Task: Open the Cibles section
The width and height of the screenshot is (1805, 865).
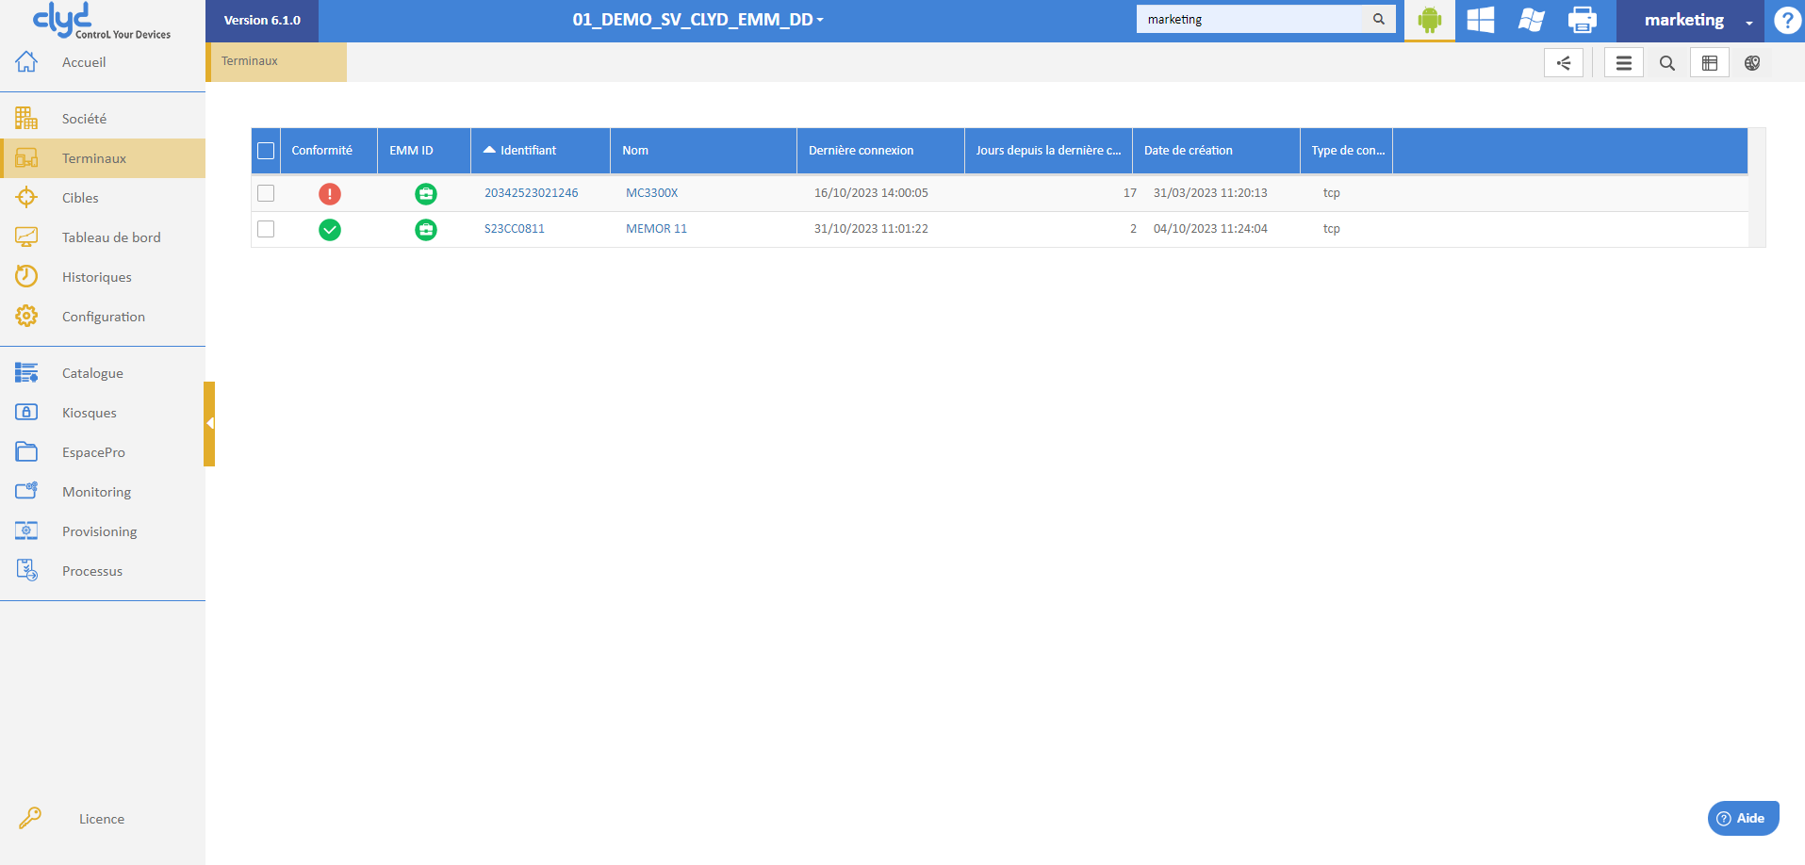Action: coord(80,198)
